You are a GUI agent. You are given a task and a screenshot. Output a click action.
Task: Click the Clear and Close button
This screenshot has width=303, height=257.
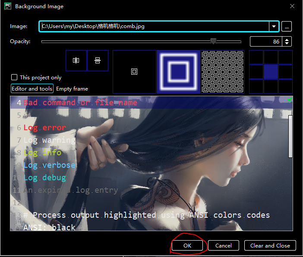pyautogui.click(x=270, y=245)
